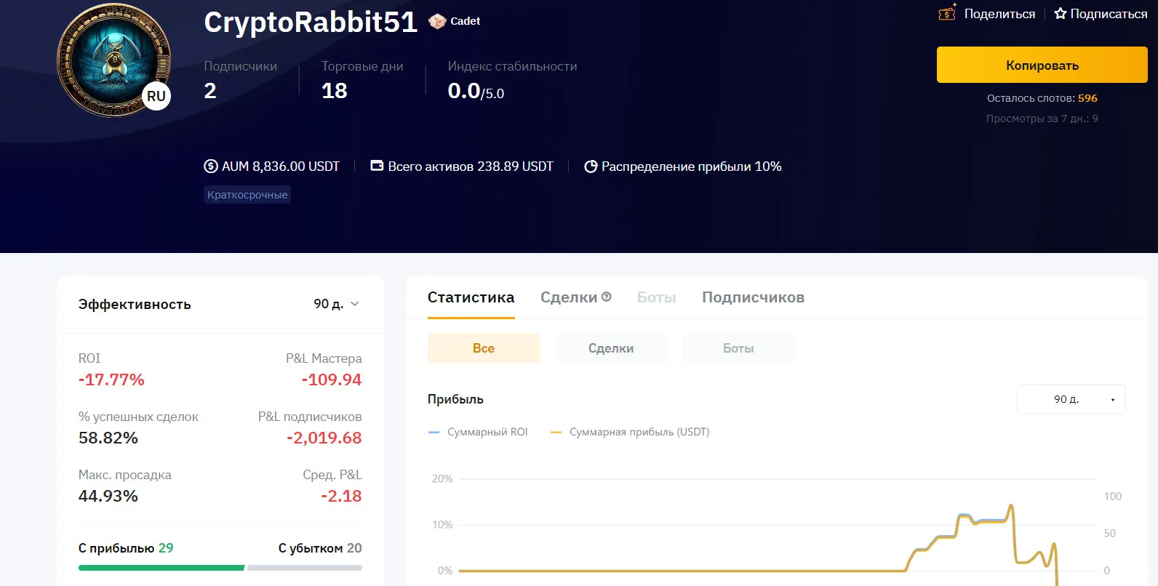Switch to the Сделки tab
The image size is (1158, 586).
click(x=569, y=297)
